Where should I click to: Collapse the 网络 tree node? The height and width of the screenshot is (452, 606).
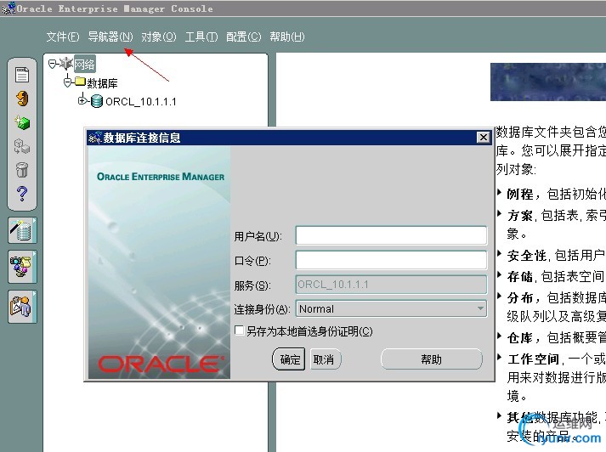(52, 64)
